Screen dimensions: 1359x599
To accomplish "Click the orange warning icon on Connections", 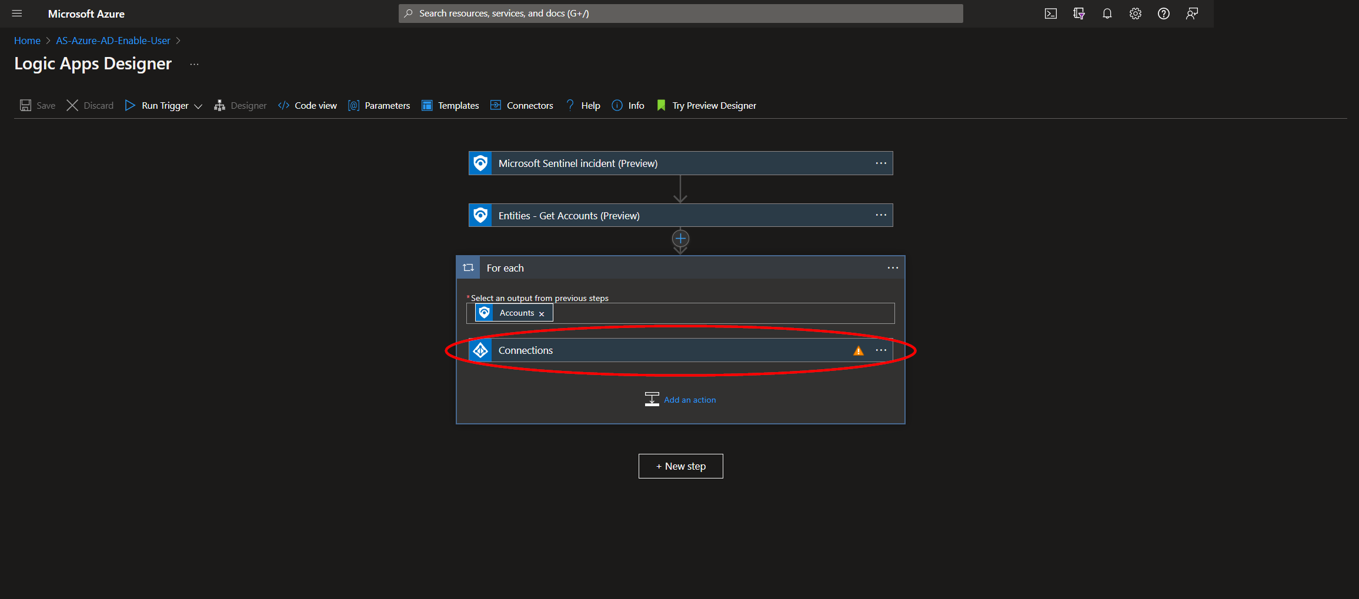I will pos(859,351).
